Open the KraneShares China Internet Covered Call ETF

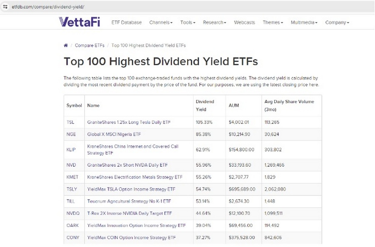[x=132, y=149]
